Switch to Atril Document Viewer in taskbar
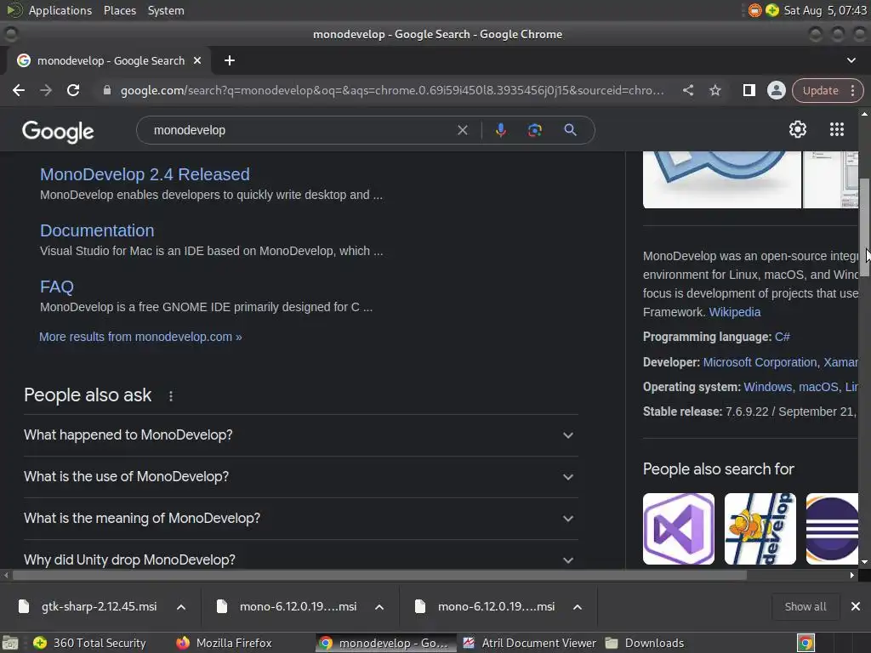 click(x=529, y=643)
